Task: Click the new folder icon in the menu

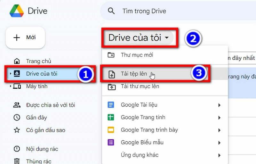Action: point(111,55)
